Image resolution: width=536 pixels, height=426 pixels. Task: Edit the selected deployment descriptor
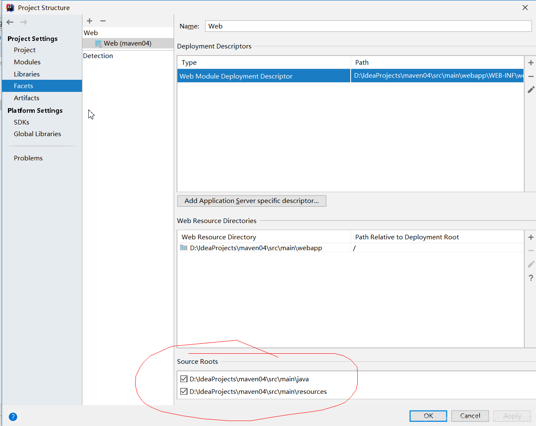531,90
